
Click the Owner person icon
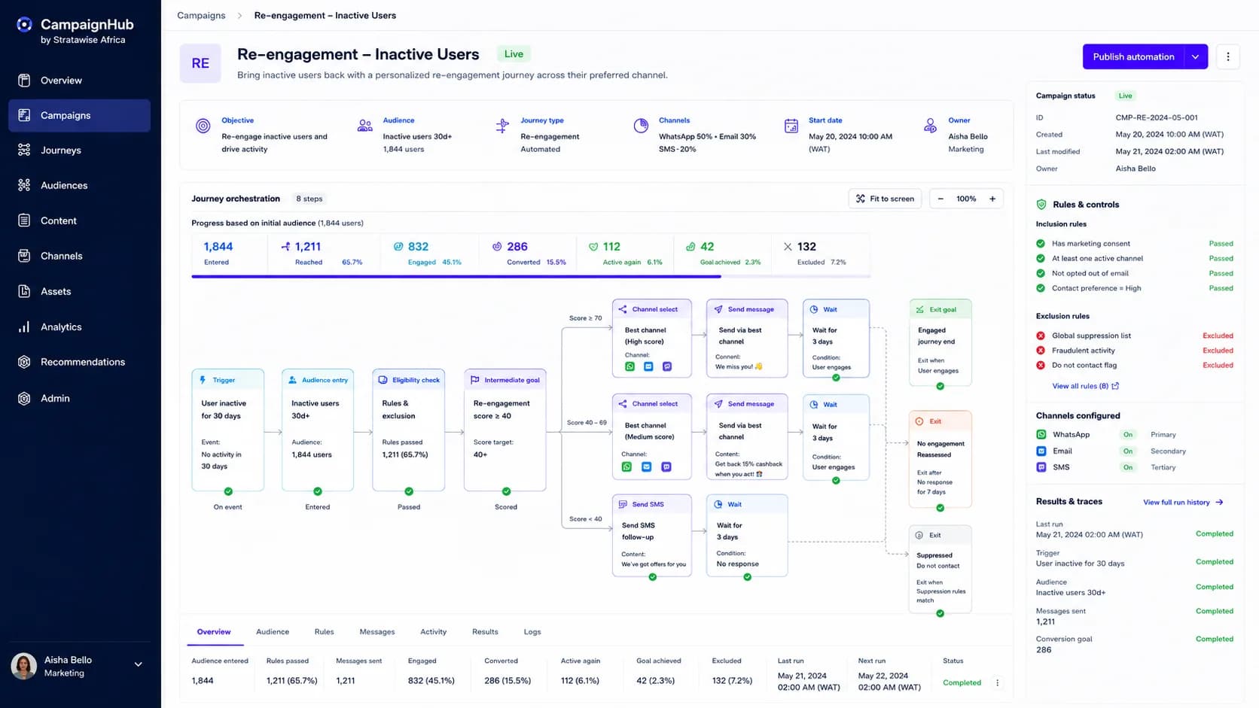[x=931, y=126]
